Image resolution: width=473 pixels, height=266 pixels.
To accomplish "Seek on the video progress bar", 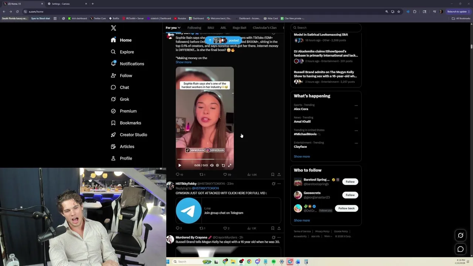I will (204, 159).
